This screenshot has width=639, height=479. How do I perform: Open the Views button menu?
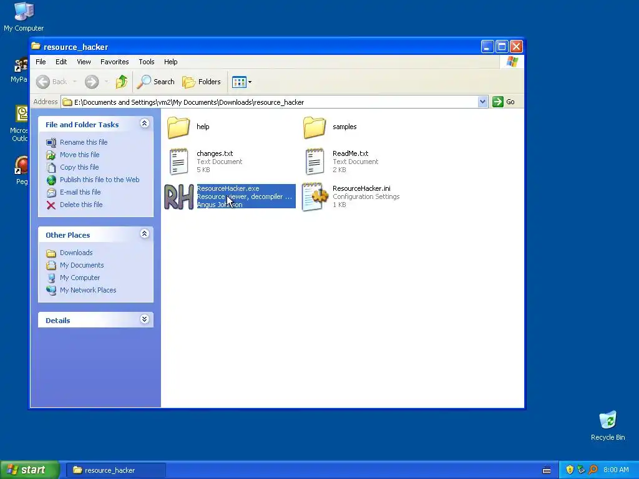click(x=241, y=82)
